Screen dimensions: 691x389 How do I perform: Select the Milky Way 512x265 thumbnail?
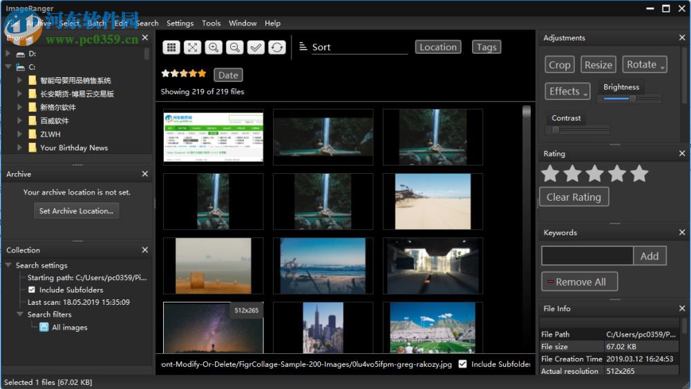click(214, 328)
